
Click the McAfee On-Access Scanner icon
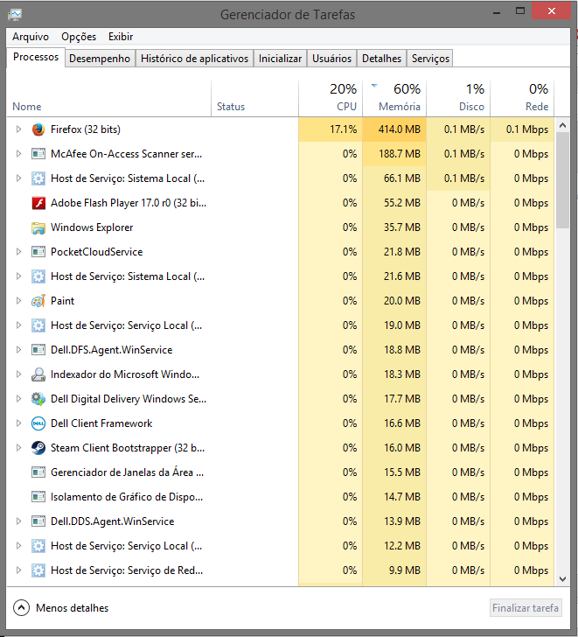coord(38,154)
